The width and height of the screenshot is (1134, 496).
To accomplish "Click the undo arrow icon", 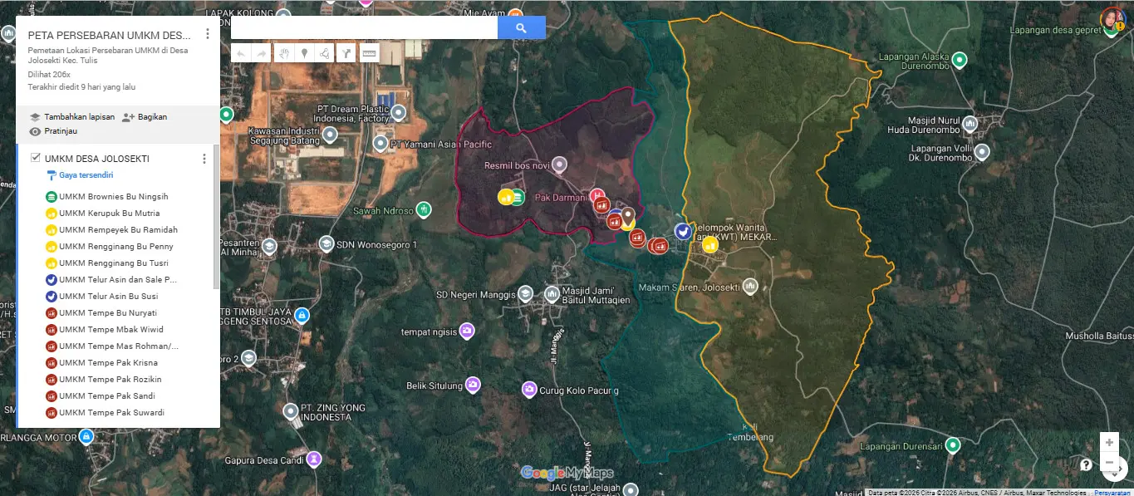I will click(x=240, y=52).
